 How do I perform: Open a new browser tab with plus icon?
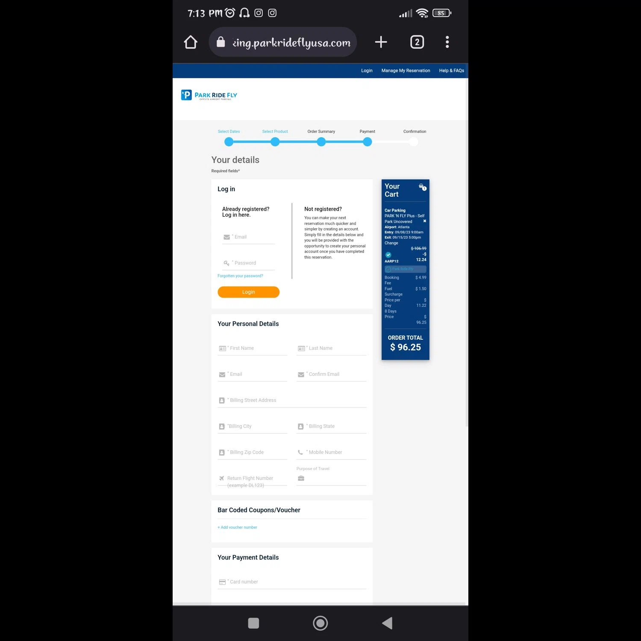381,42
